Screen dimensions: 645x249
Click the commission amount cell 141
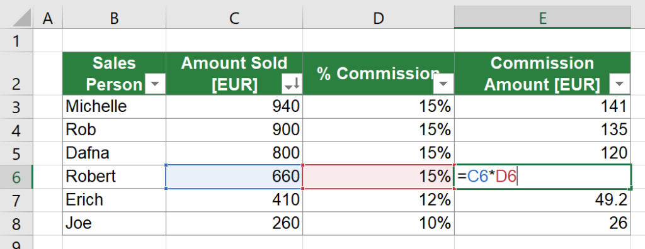(x=542, y=107)
